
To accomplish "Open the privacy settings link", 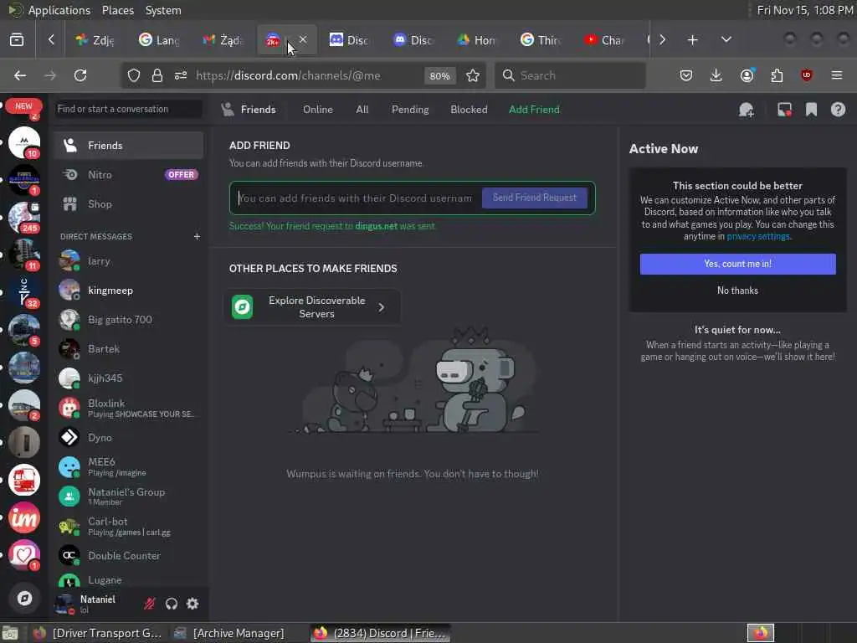I will click(x=758, y=237).
